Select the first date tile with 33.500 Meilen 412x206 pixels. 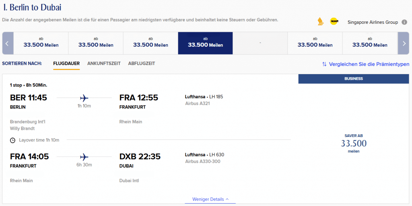click(41, 43)
